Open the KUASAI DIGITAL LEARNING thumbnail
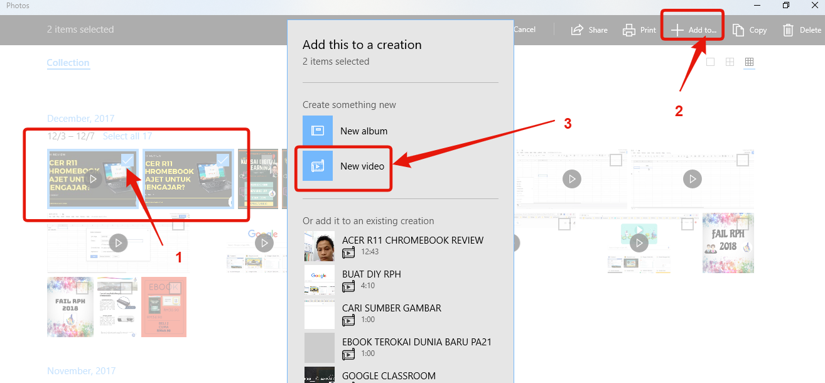 click(x=257, y=179)
